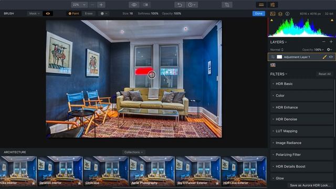Screen dimensions: 336x189
Task: Click the Reset All button
Action: [324, 74]
